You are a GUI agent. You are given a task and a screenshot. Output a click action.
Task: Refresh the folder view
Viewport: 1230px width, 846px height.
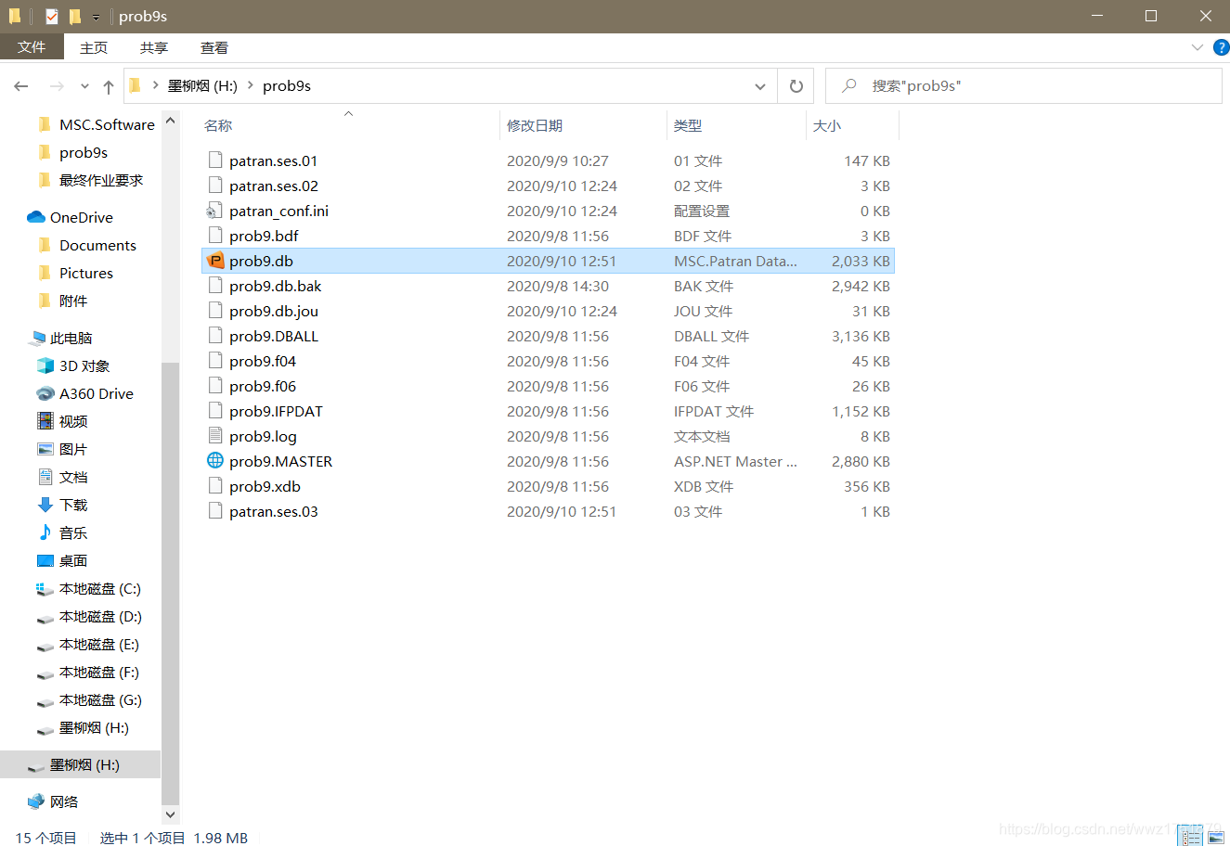(796, 86)
